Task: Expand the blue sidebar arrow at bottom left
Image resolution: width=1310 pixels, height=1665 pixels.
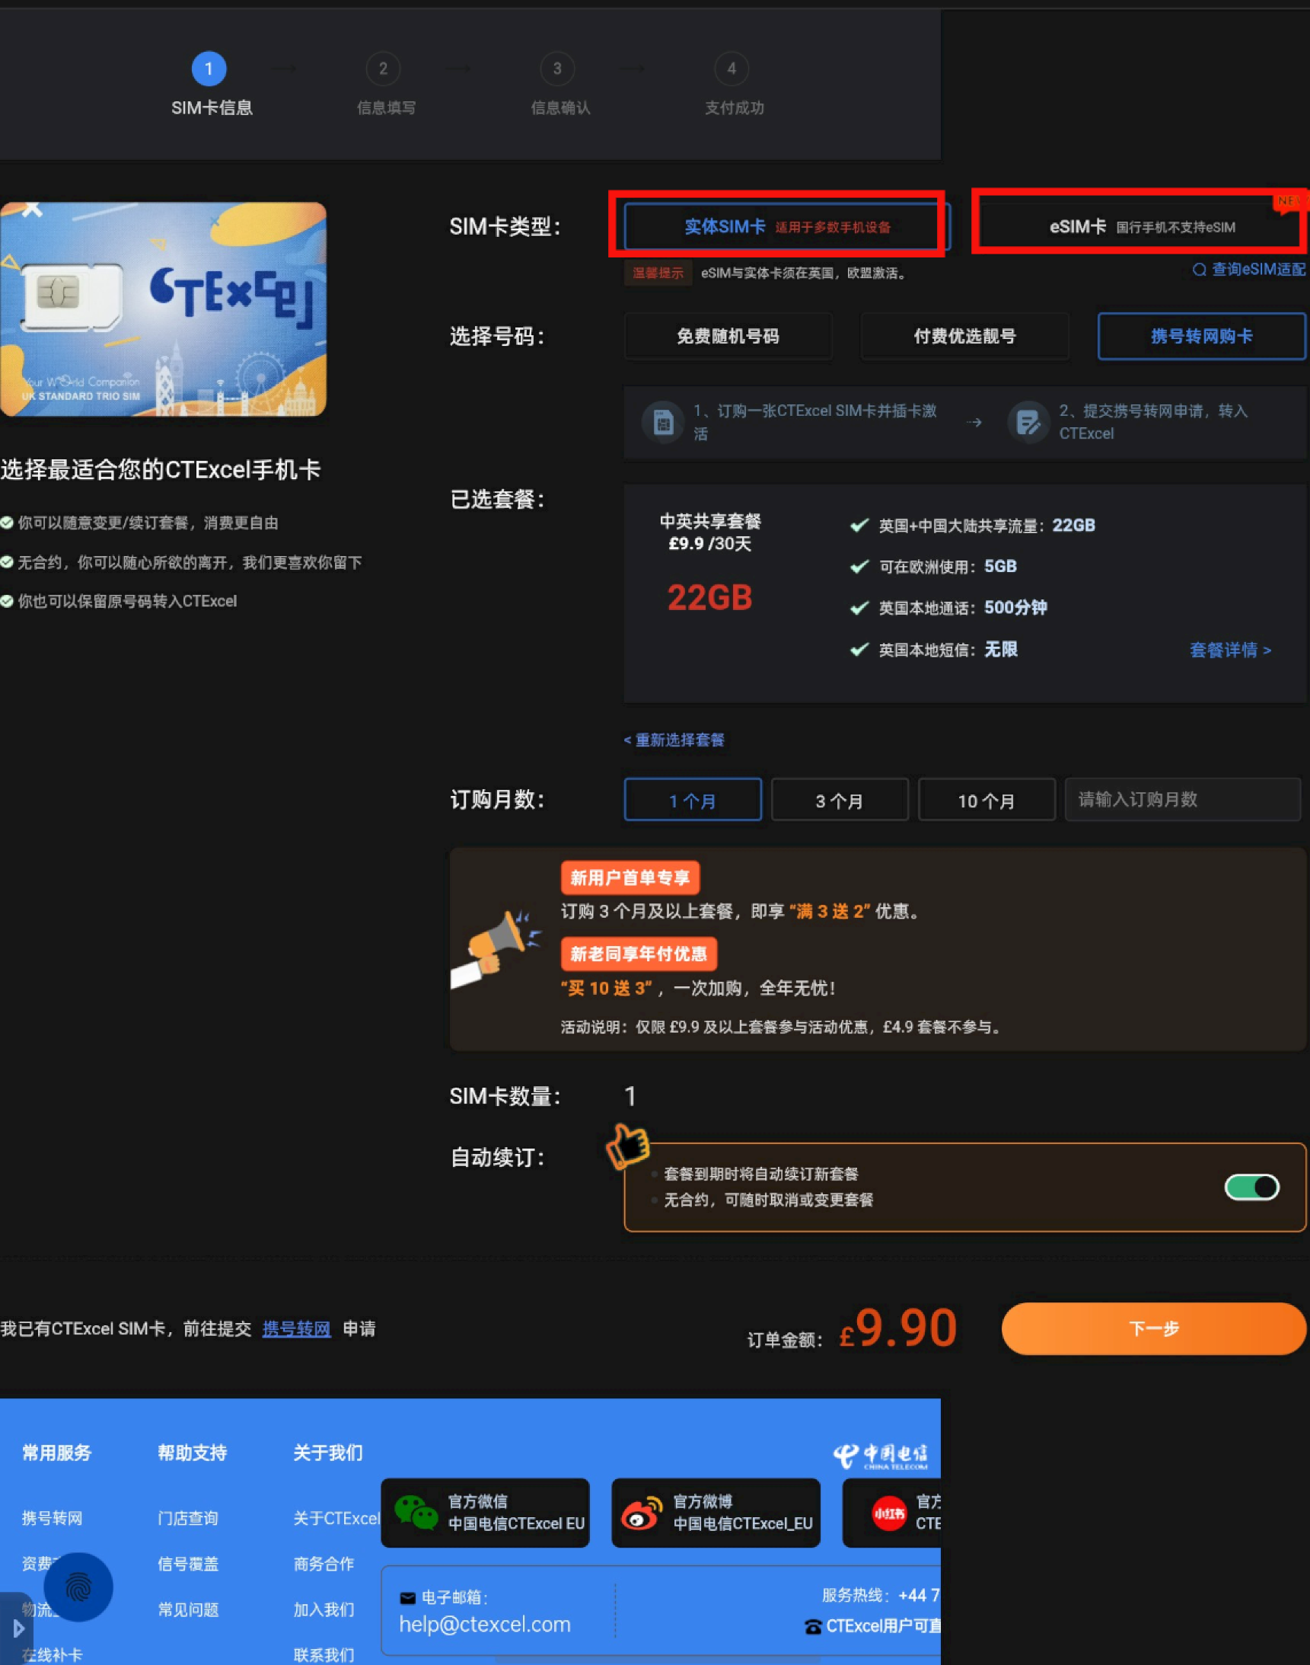Action: [x=18, y=1628]
